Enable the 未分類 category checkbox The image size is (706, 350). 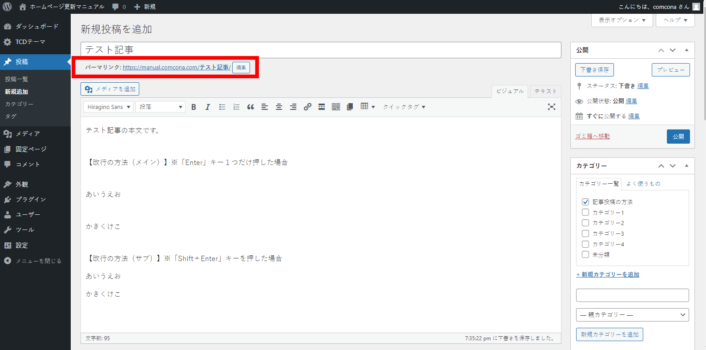pos(585,255)
